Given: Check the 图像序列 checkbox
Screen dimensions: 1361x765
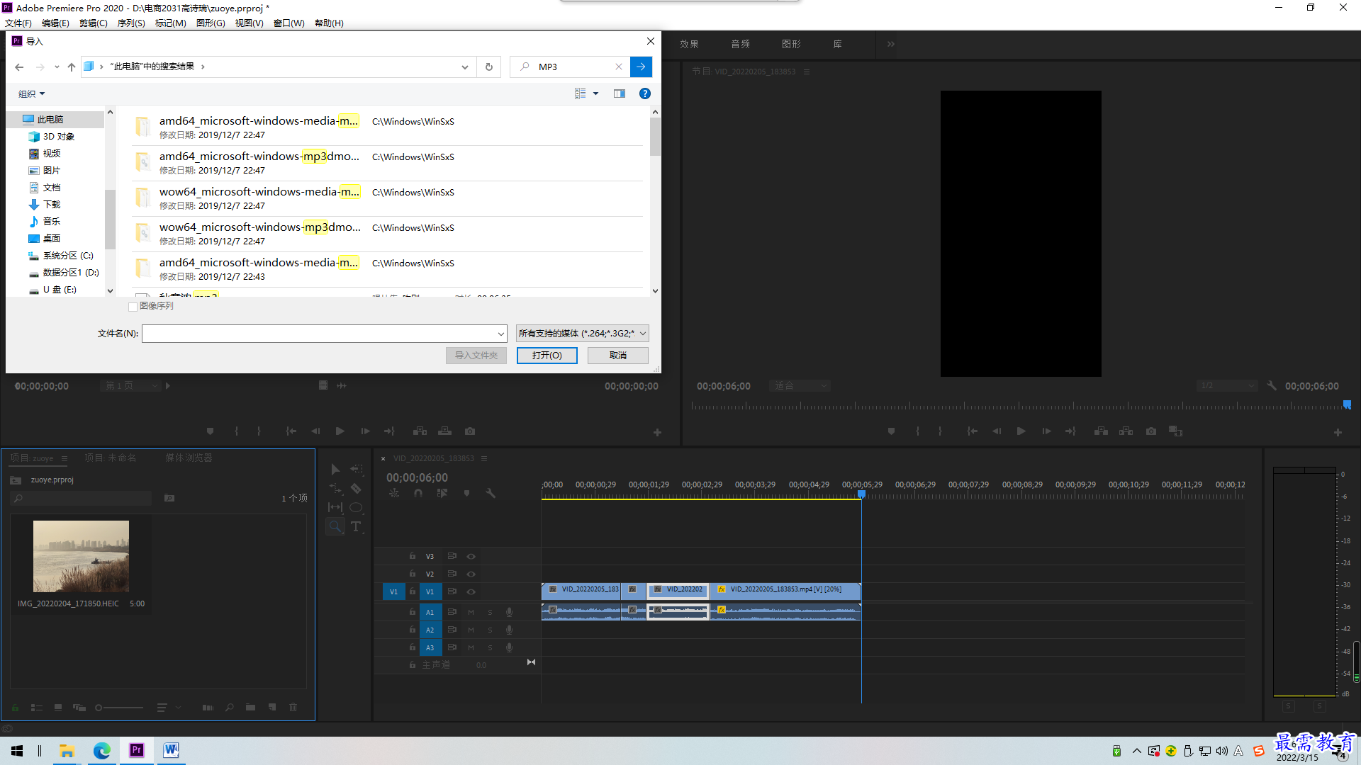Looking at the screenshot, I should pyautogui.click(x=133, y=307).
